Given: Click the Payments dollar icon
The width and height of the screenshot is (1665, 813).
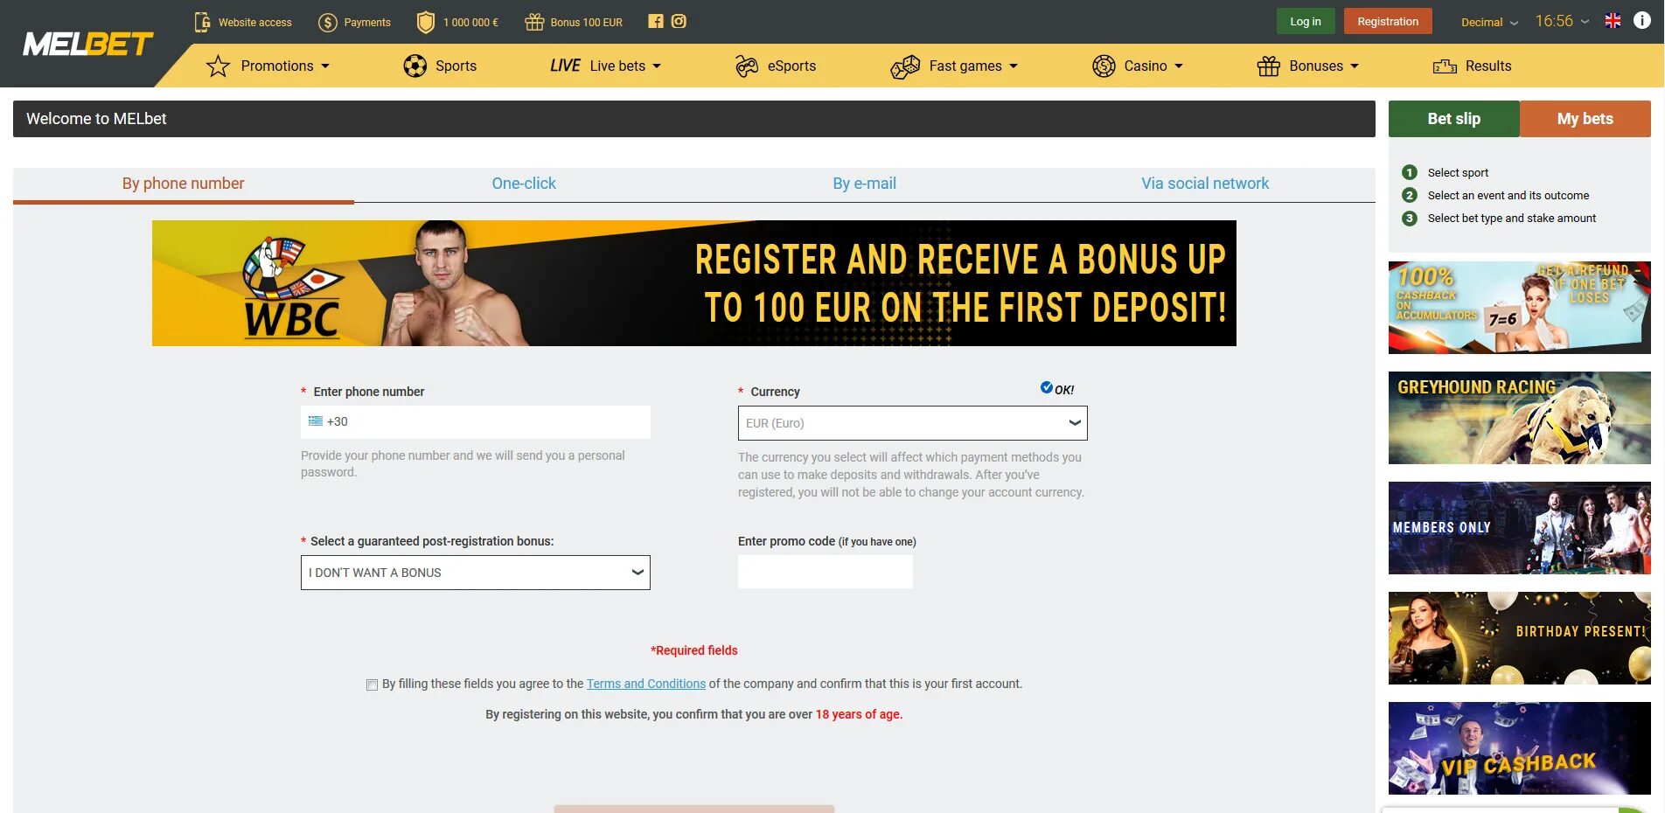Looking at the screenshot, I should coord(328,22).
